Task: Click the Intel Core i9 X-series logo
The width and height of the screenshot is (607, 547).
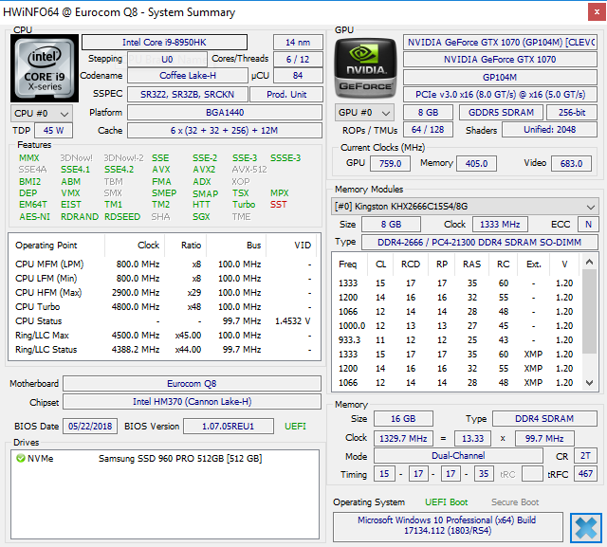Action: [x=45, y=68]
